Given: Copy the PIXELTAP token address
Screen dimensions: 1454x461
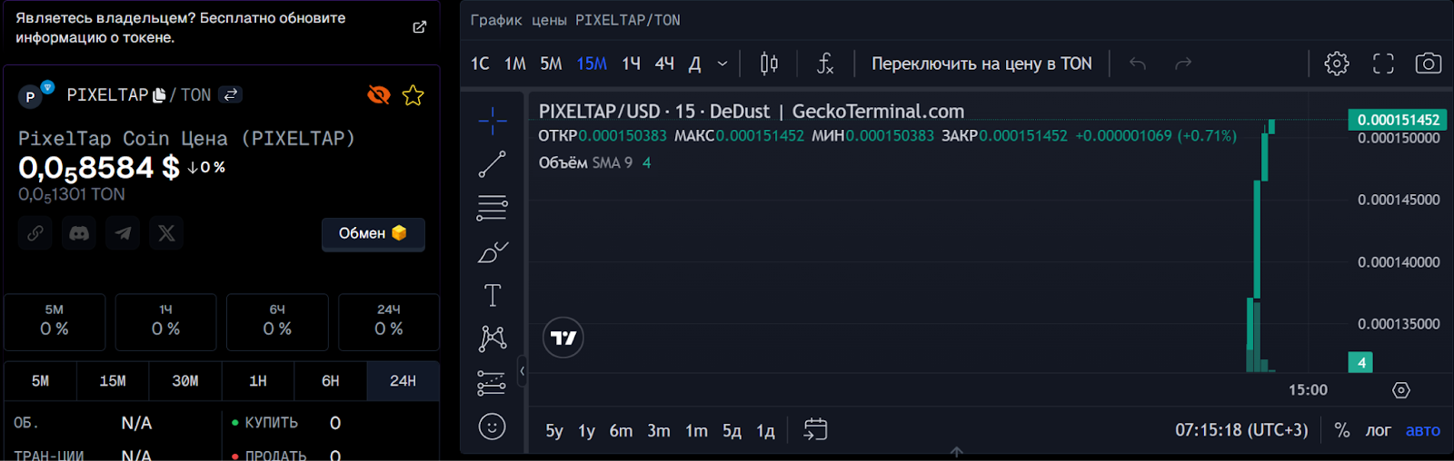Looking at the screenshot, I should coord(160,95).
